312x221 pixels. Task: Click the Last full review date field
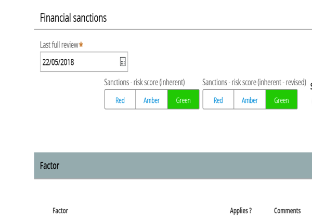click(x=84, y=62)
